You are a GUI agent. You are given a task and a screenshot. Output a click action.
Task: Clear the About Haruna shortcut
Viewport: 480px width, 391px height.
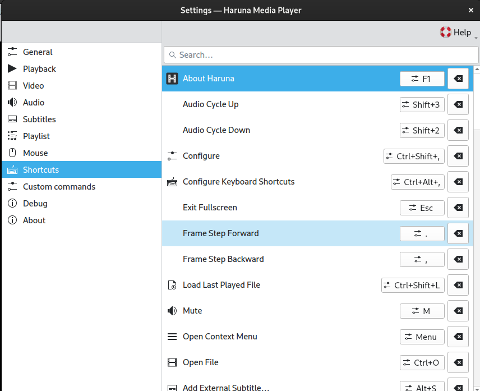tap(458, 79)
